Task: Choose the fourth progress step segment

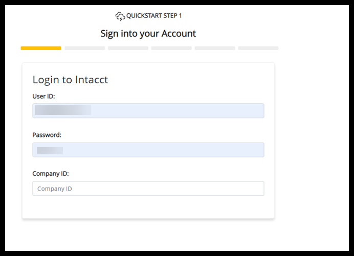Action: click(x=171, y=48)
